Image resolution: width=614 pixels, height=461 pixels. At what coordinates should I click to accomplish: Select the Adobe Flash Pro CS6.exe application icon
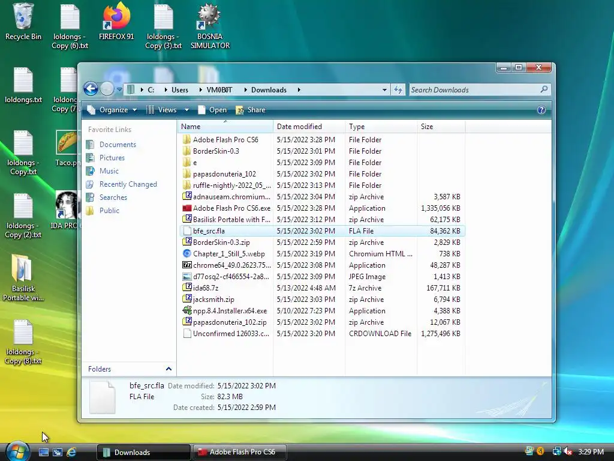click(x=187, y=208)
